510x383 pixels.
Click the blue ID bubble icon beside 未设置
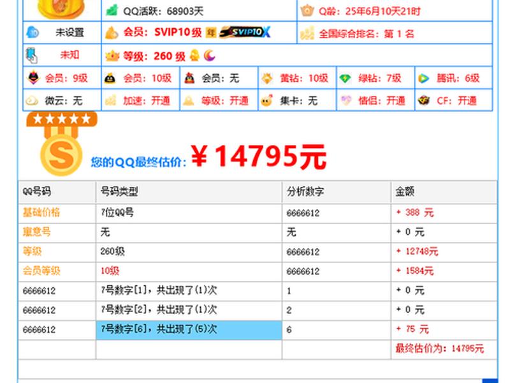click(33, 33)
